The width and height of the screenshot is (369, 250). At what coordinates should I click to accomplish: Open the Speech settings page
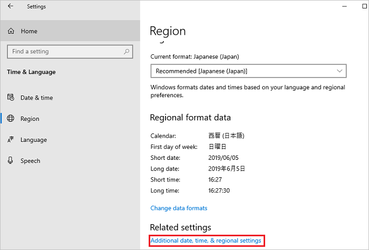click(70, 160)
